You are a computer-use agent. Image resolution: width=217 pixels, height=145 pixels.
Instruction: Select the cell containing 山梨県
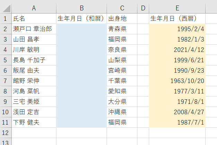pos(122,60)
